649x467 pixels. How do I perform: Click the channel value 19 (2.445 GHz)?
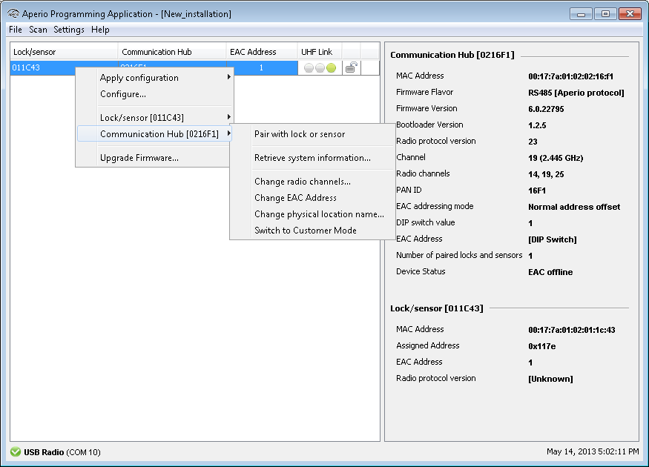(x=556, y=158)
